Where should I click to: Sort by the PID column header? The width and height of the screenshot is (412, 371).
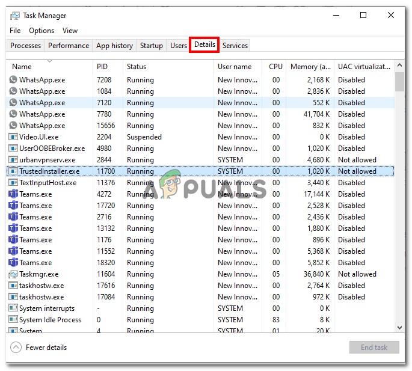tap(108, 67)
